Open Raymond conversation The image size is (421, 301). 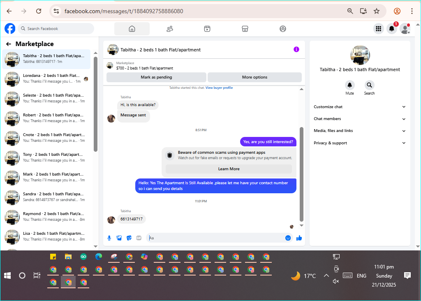click(x=46, y=217)
